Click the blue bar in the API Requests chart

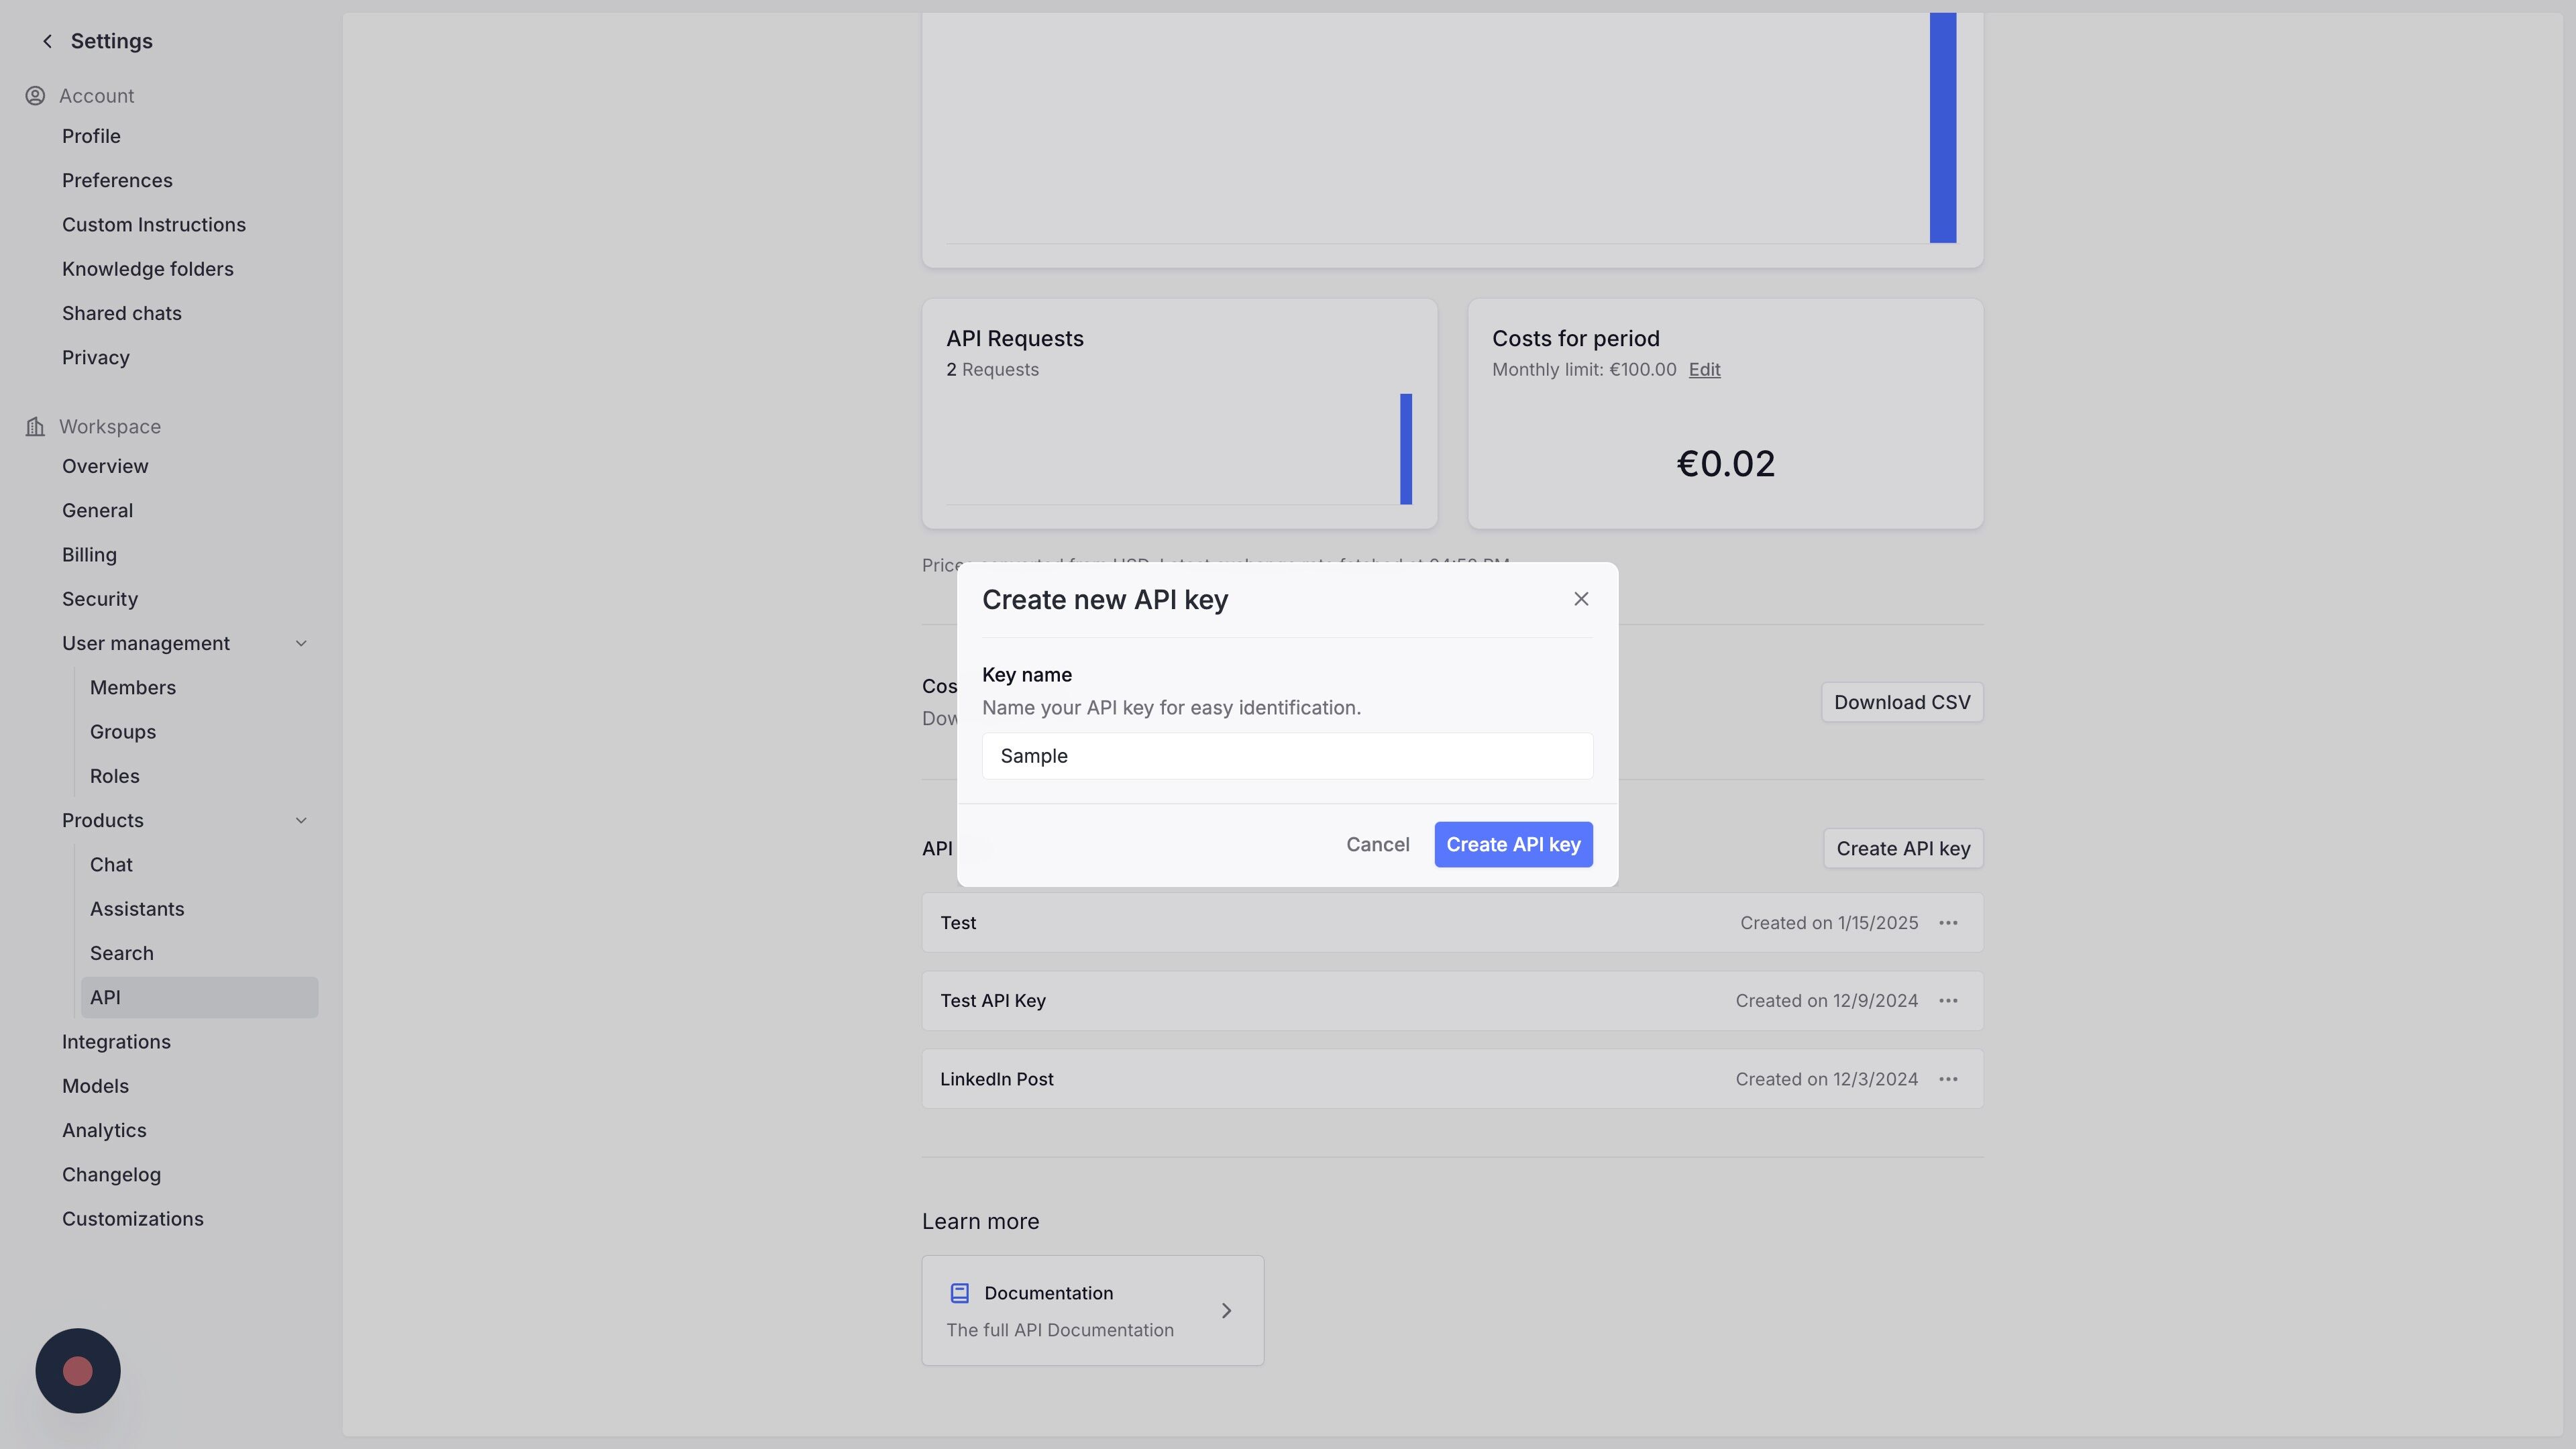pyautogui.click(x=1405, y=449)
